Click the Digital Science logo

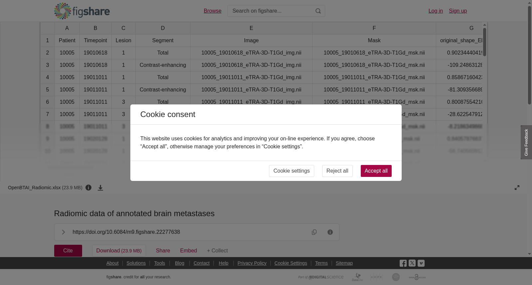pos(321,277)
